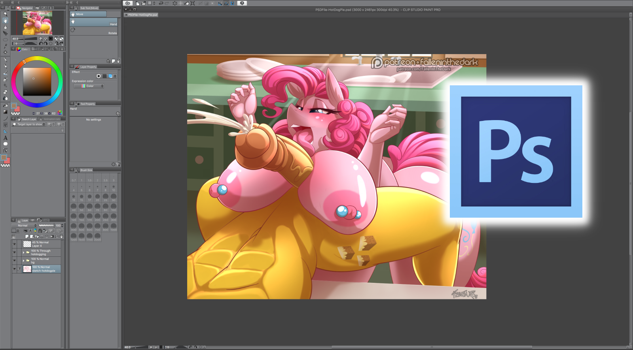Image resolution: width=633 pixels, height=350 pixels.
Task: Expand the hotdogging layer folder
Action: (x=24, y=252)
